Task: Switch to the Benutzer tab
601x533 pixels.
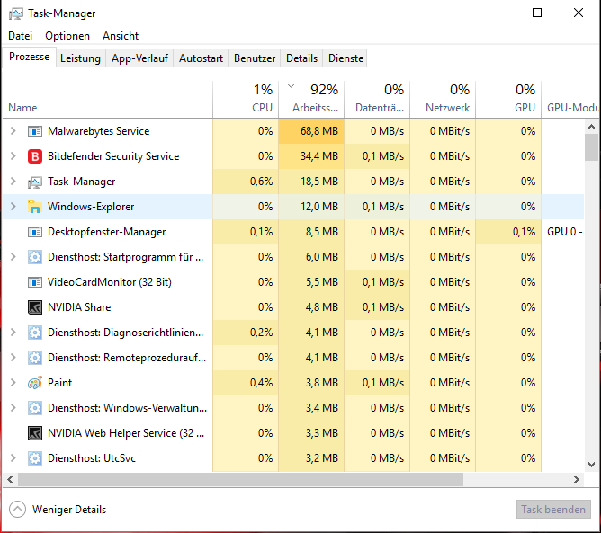Action: 255,58
